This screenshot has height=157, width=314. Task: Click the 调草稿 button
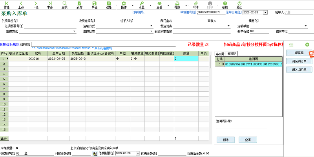point(299,53)
